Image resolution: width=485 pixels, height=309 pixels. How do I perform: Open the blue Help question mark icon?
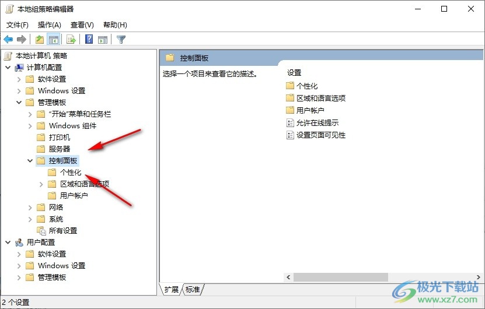tap(89, 39)
